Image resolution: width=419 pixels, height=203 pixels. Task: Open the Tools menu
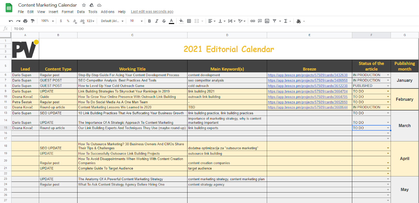tap(93, 12)
